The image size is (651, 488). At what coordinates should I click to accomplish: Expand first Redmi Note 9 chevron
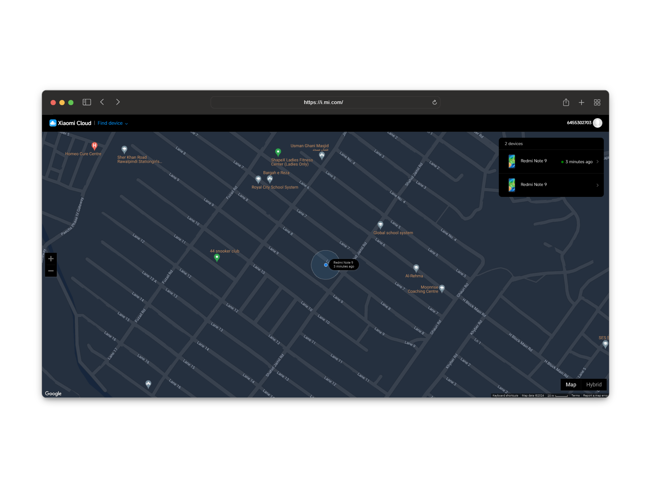(x=597, y=162)
